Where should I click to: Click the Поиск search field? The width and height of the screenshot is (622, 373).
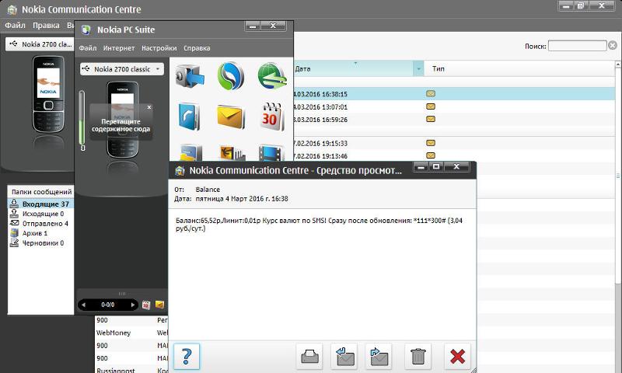pyautogui.click(x=577, y=46)
